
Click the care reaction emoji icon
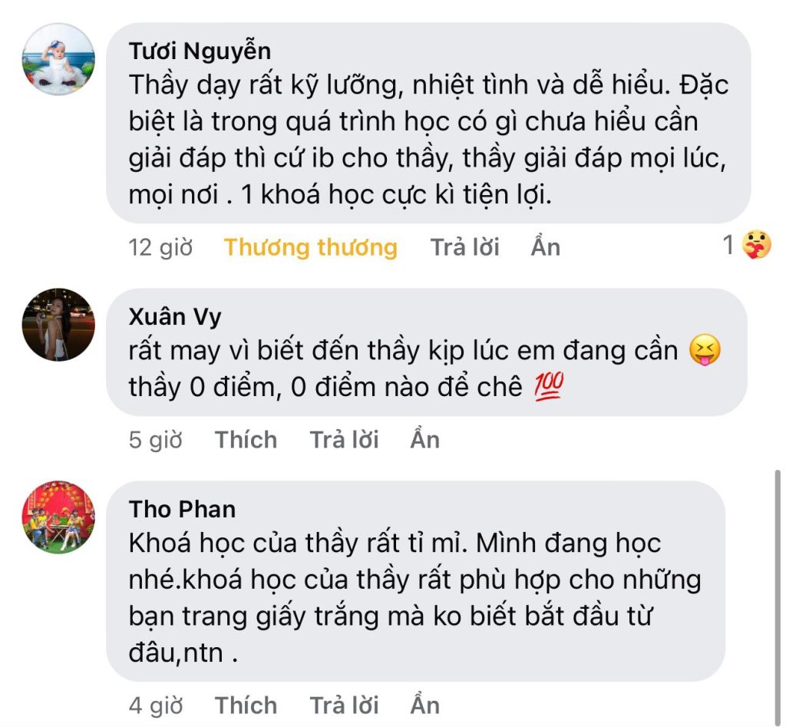(757, 246)
